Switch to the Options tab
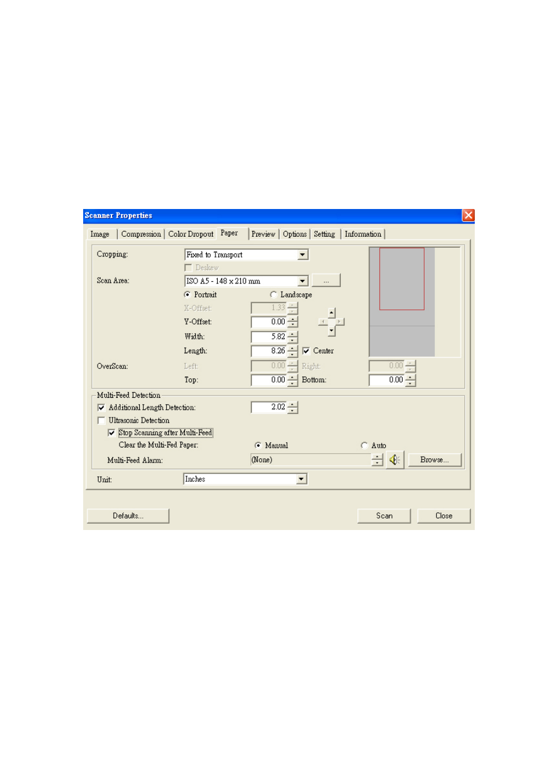 coord(295,234)
